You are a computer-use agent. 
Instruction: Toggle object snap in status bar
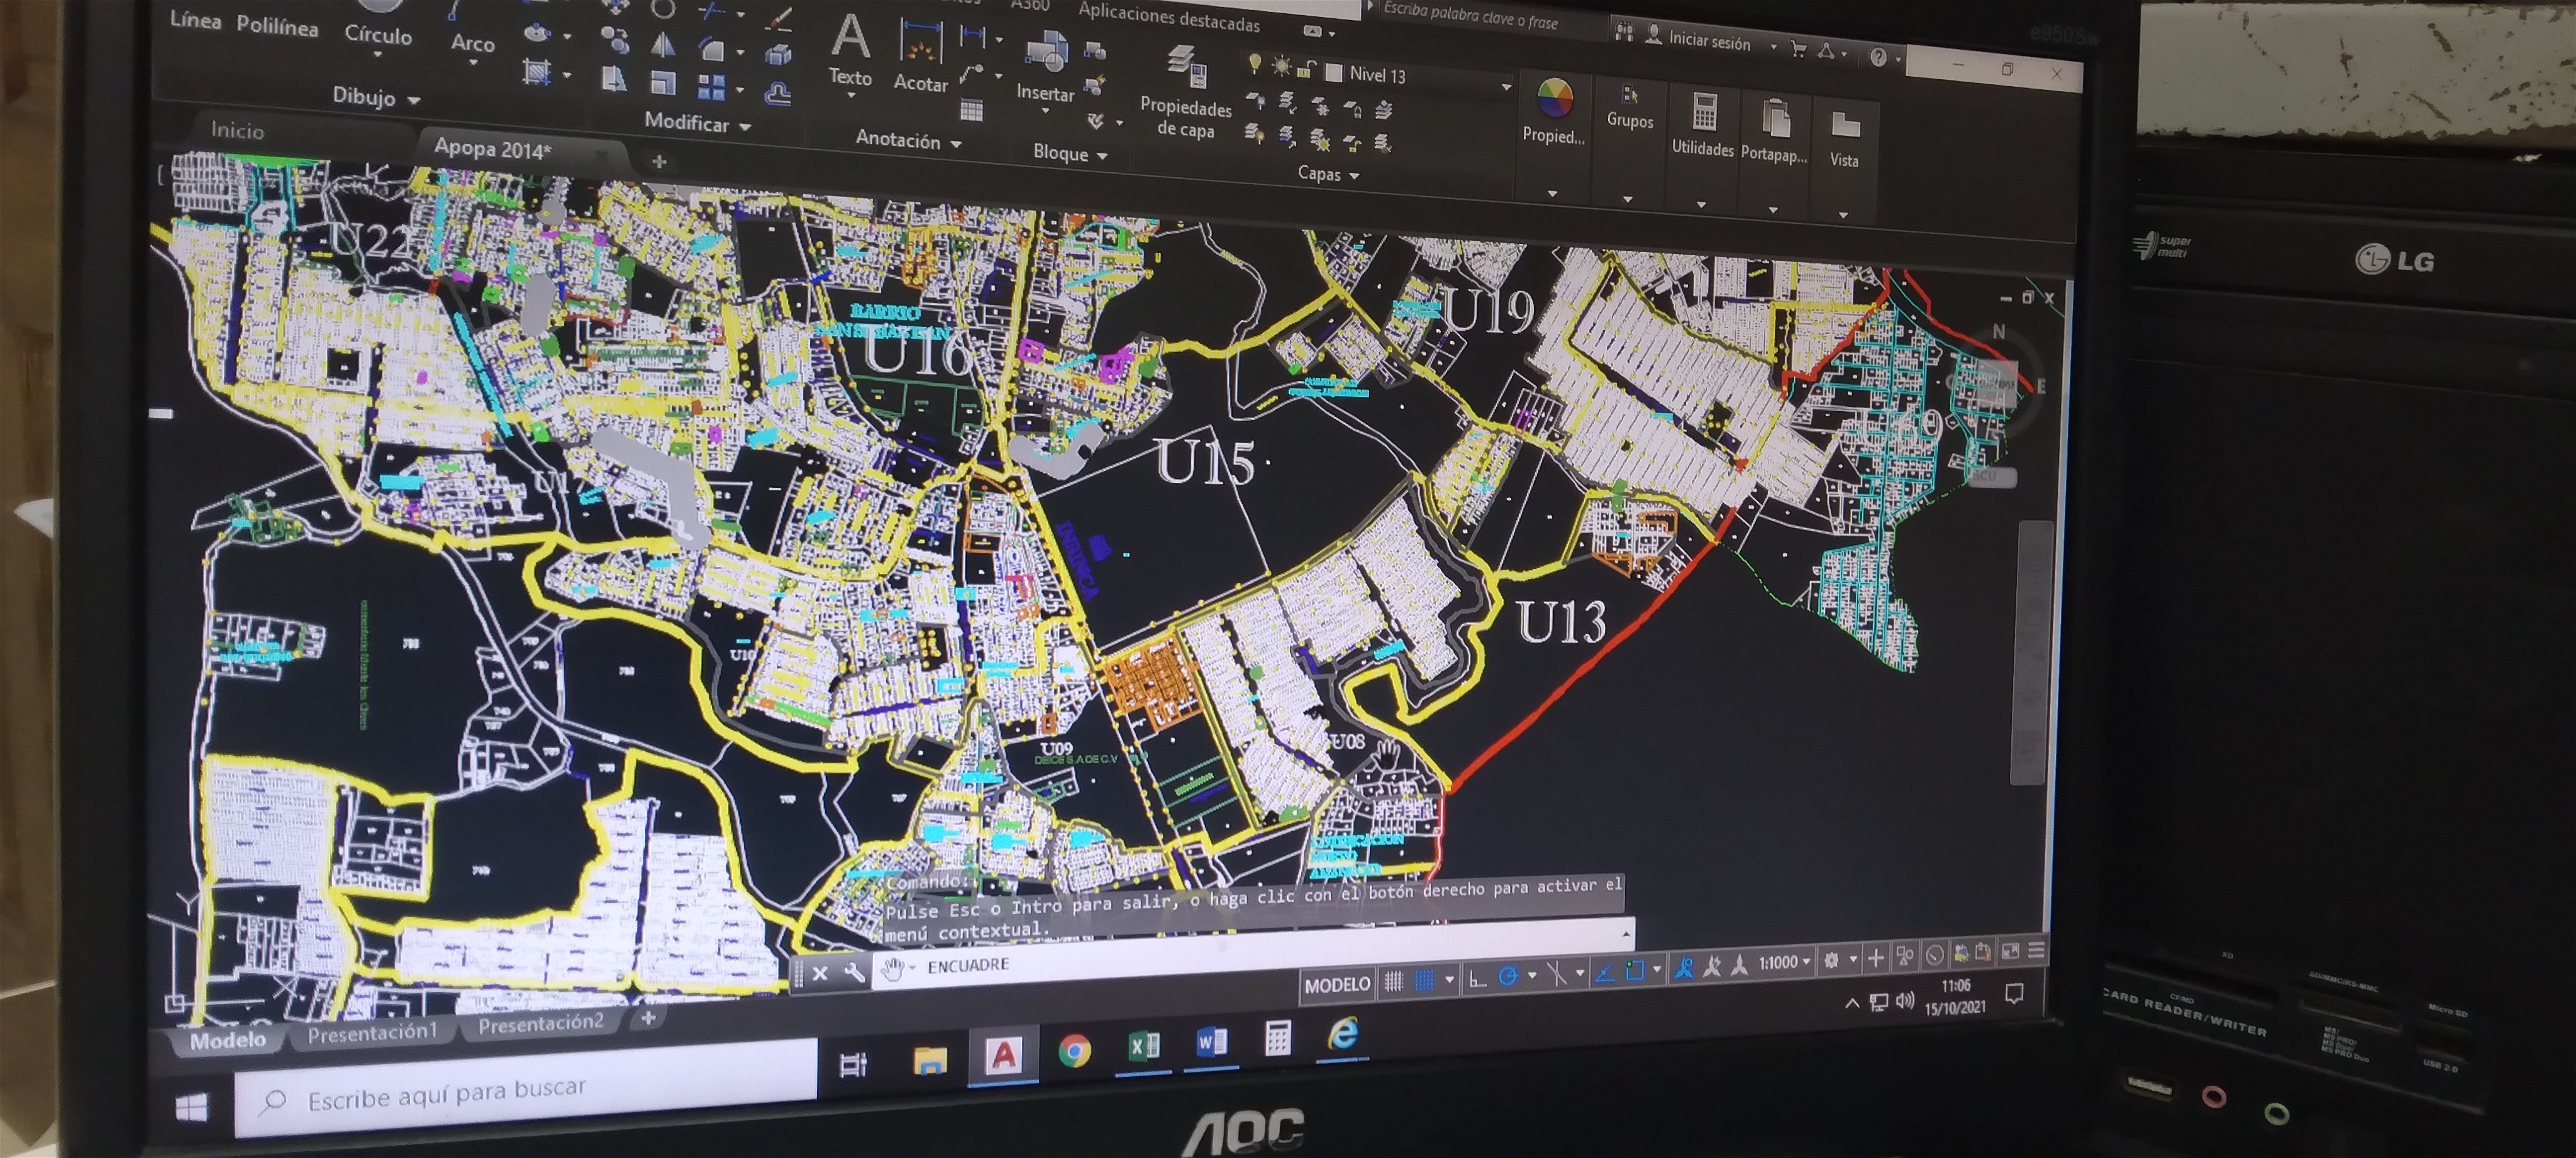pyautogui.click(x=1635, y=970)
